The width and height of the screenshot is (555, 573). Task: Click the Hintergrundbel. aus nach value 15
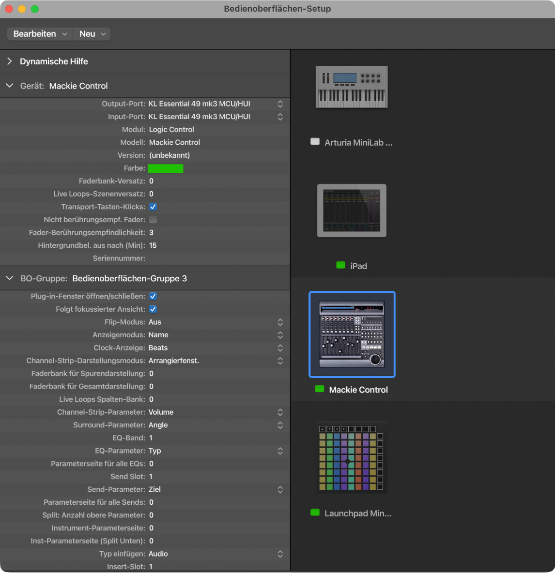153,245
